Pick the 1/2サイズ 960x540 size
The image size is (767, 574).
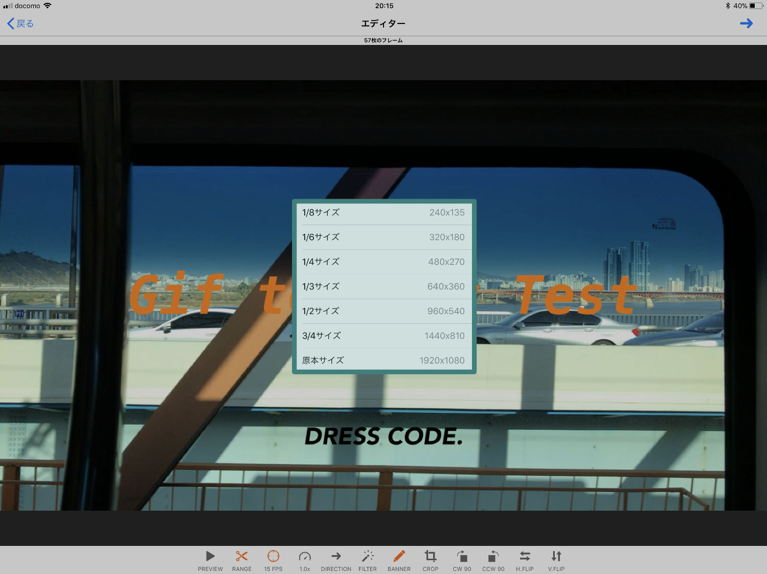point(383,311)
